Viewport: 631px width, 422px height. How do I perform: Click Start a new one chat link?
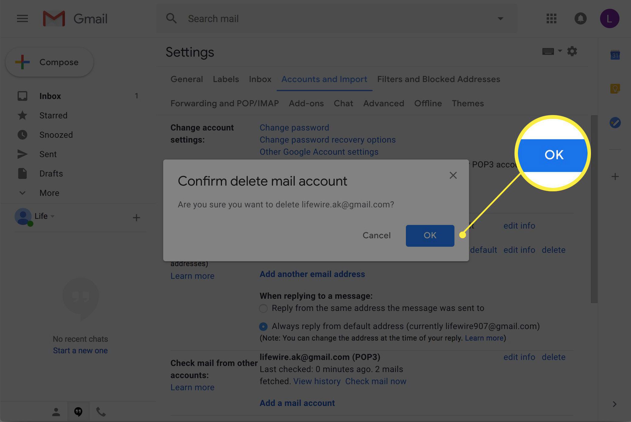coord(80,351)
